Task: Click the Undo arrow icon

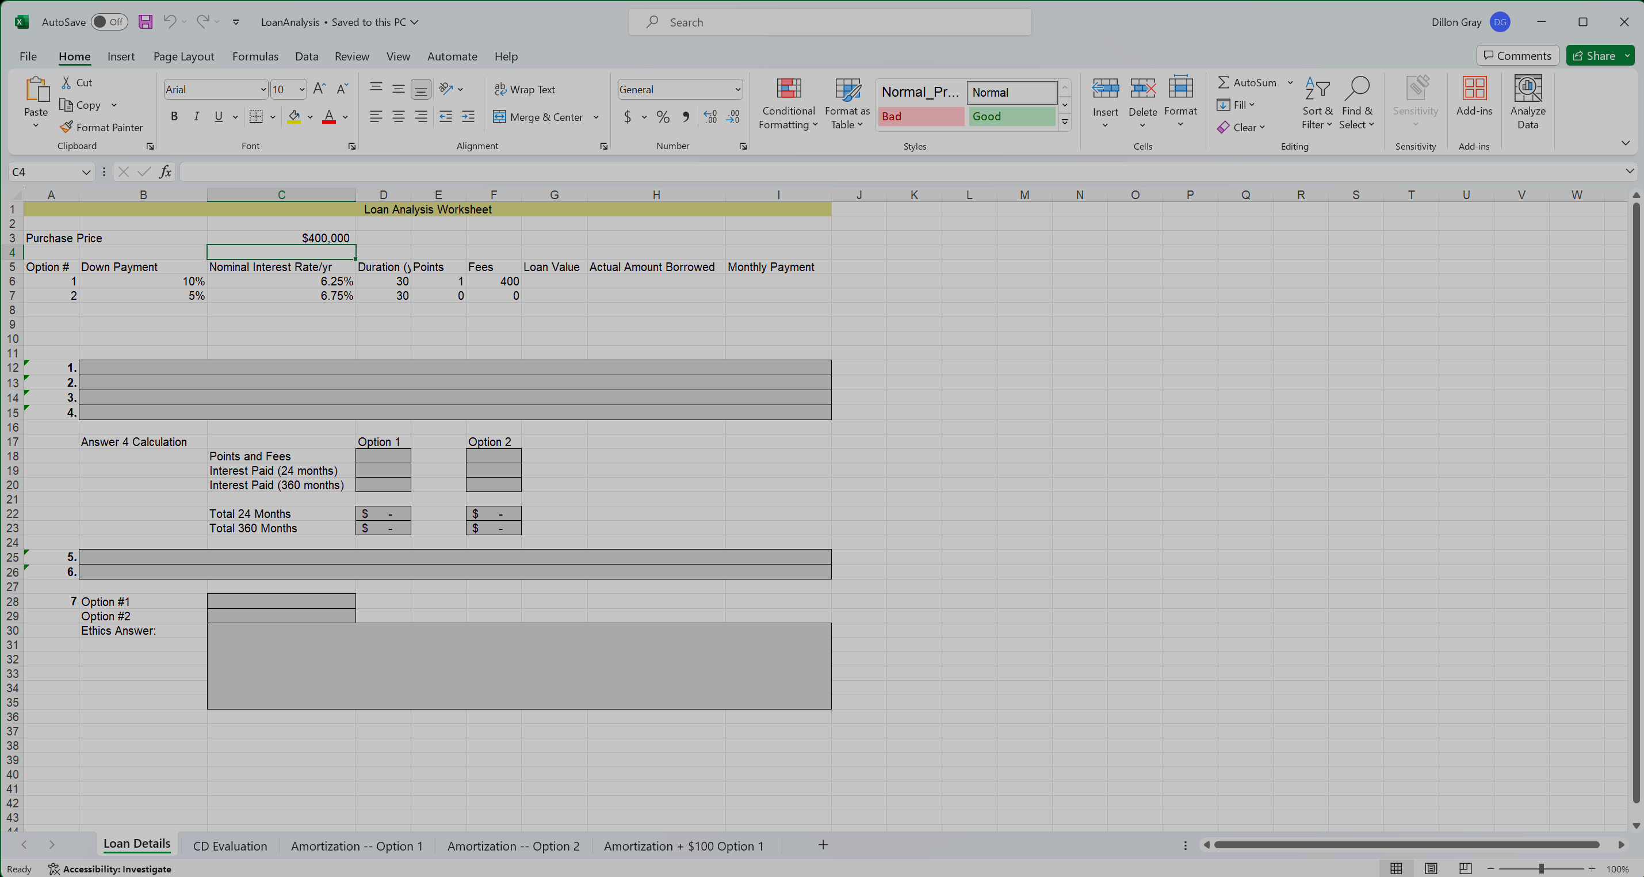Action: 169,22
